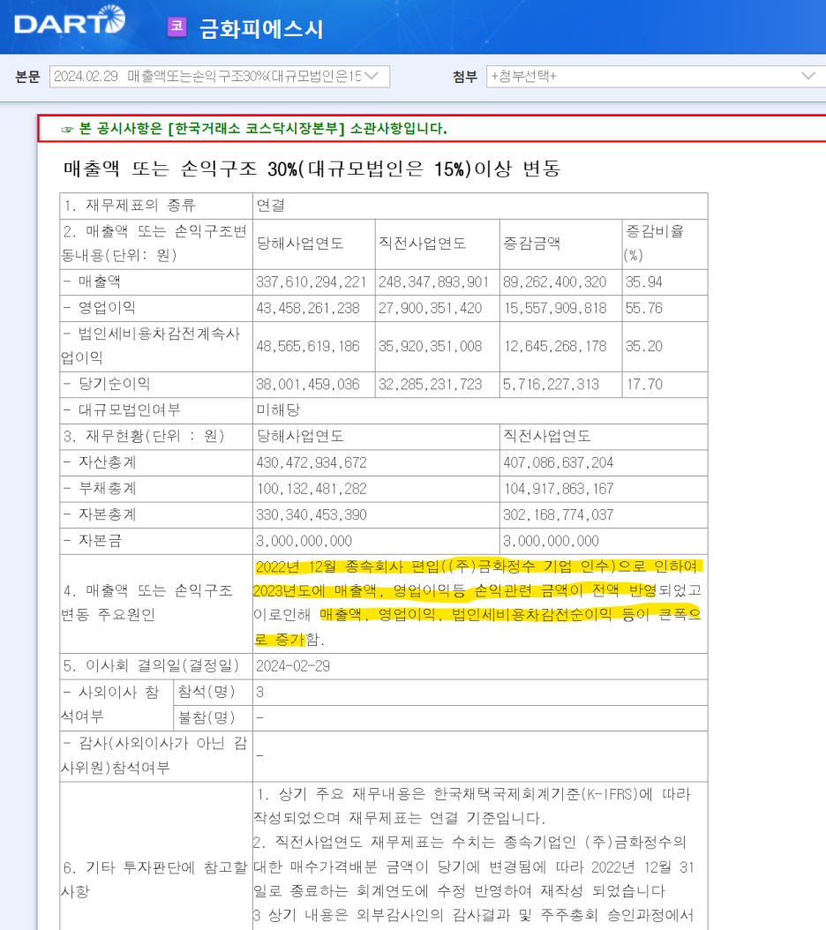
Task: Click the 당기순이익 current-year value 38,001,459,036
Action: [308, 385]
